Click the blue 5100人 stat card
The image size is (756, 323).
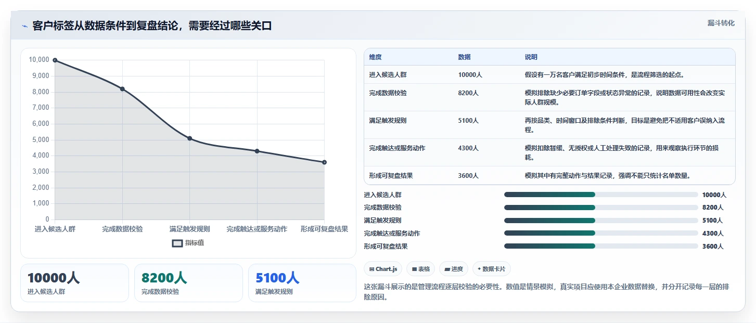302,283
